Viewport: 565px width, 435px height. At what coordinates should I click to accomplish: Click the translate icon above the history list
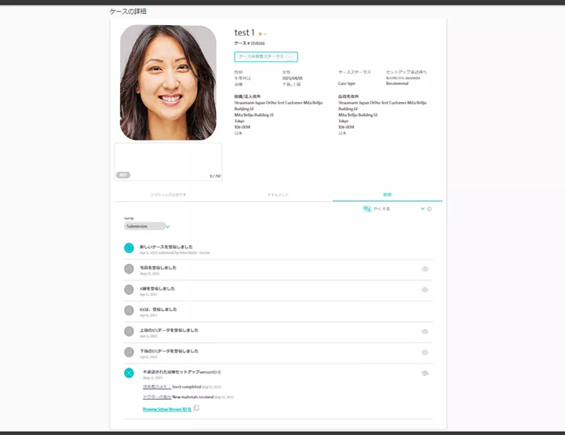(367, 209)
